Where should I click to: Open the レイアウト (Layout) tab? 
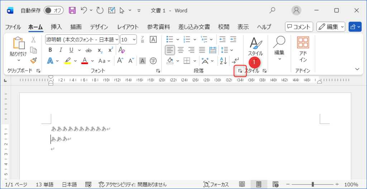tap(128, 27)
